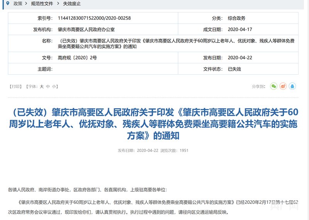Click the file status value 已失效

click(x=234, y=69)
